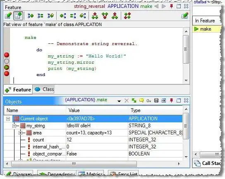Viewport: 225px width, 179px height.
Task: Go back in Feature tool history
Action: click(156, 6)
